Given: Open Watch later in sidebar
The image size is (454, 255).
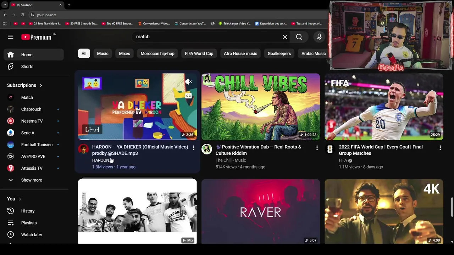Looking at the screenshot, I should [34, 234].
